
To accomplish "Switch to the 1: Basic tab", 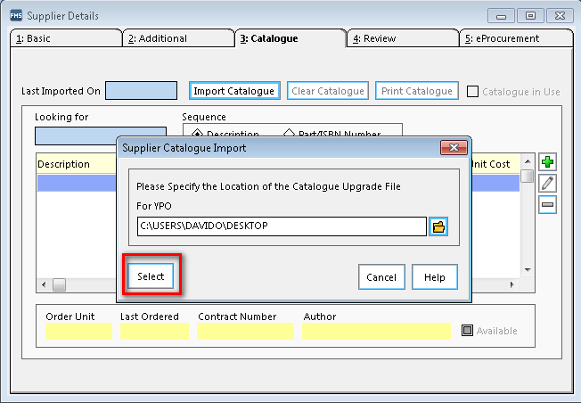I will pyautogui.click(x=66, y=38).
